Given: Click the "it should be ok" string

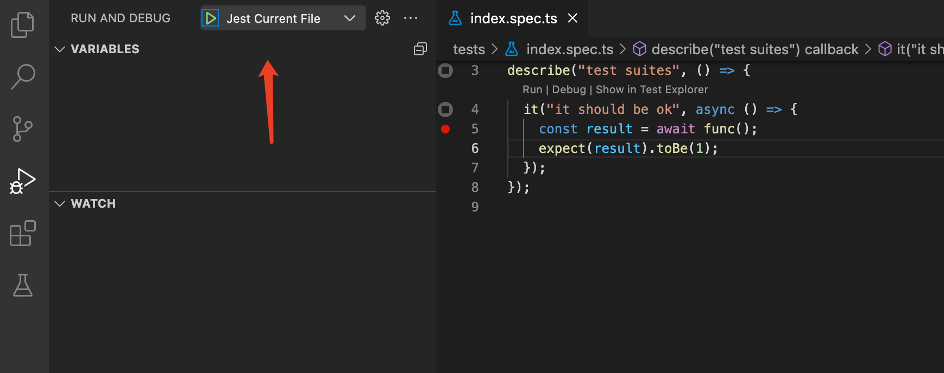Looking at the screenshot, I should click(x=613, y=110).
